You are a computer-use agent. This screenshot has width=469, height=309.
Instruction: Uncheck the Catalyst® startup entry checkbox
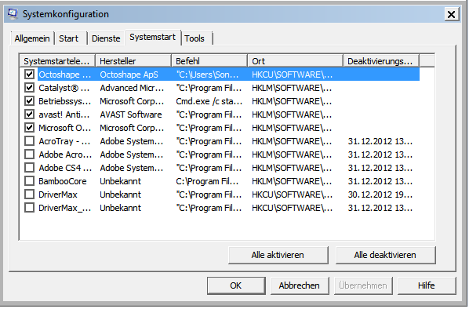(x=29, y=88)
